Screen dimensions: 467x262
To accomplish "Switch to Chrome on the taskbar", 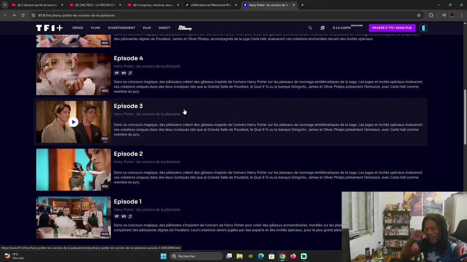I will [x=282, y=256].
